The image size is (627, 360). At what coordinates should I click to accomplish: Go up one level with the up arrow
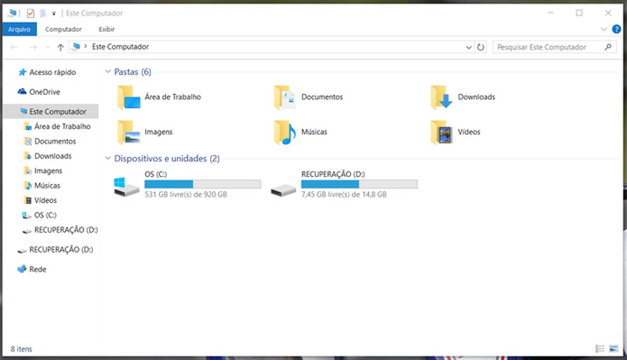point(61,47)
